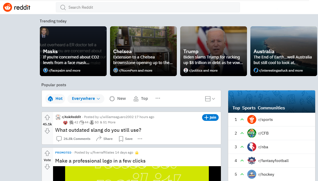Click the PROMOTED label
318x181 pixels.
63,153
